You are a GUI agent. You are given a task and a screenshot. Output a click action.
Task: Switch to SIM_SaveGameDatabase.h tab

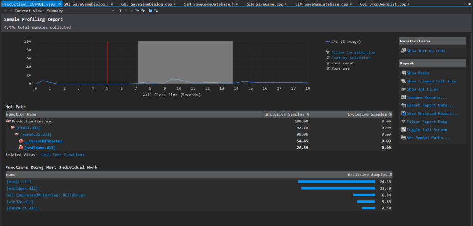tap(209, 4)
